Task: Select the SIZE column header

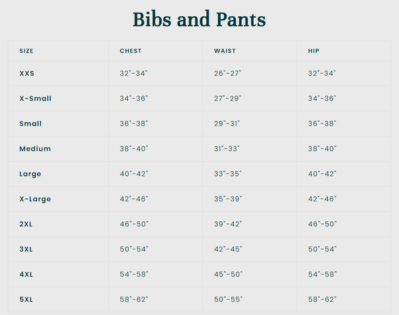Action: (26, 51)
